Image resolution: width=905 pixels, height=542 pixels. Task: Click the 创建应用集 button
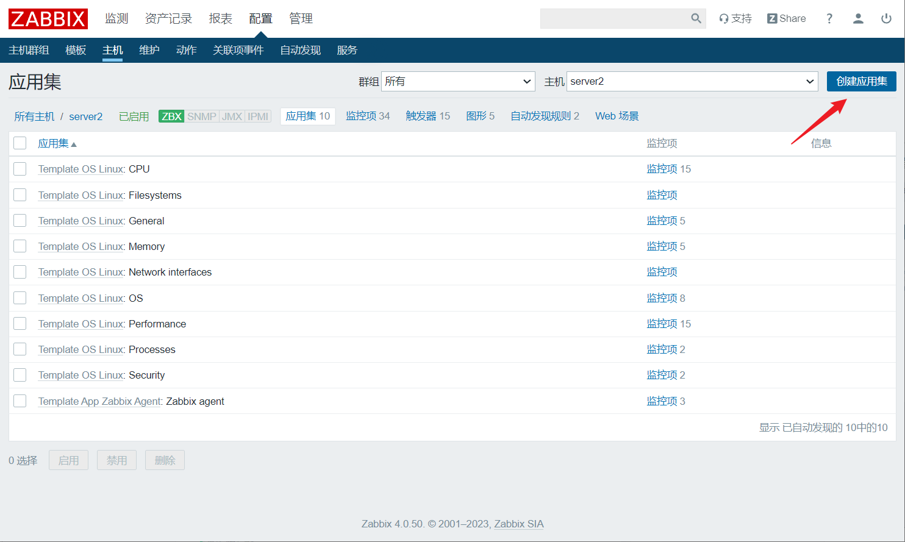click(862, 82)
